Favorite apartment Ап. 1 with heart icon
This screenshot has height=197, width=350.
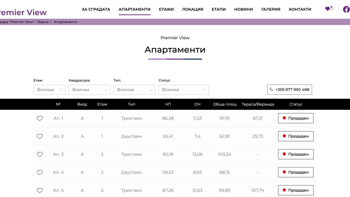(40, 118)
